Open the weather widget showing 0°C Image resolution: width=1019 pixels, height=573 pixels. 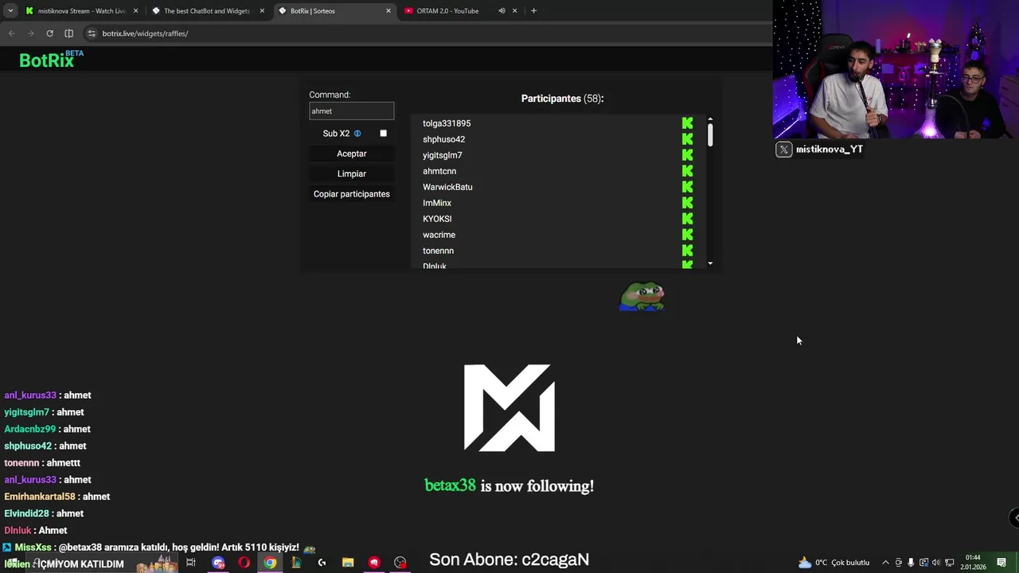(x=834, y=563)
